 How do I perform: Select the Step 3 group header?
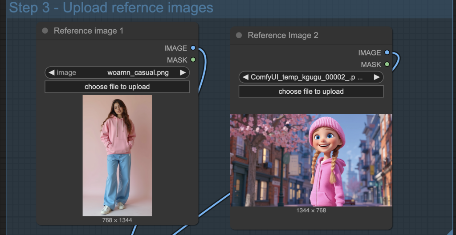111,8
